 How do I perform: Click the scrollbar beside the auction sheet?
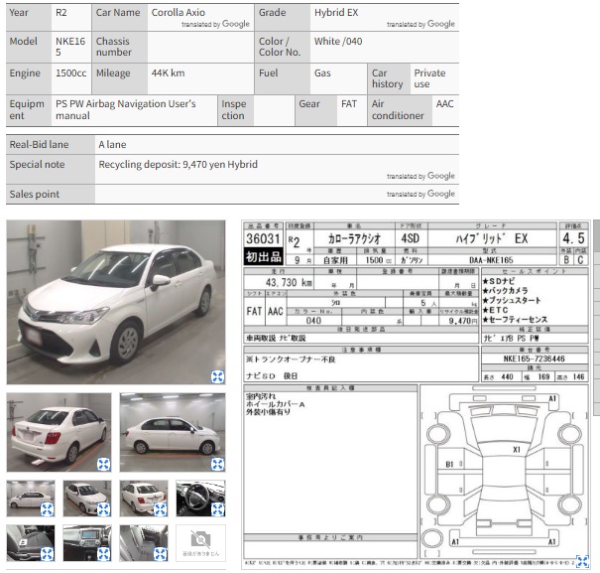(x=597, y=318)
